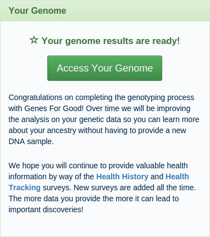
Task: Click the 'about your ancestry' text line
Action: [42, 130]
